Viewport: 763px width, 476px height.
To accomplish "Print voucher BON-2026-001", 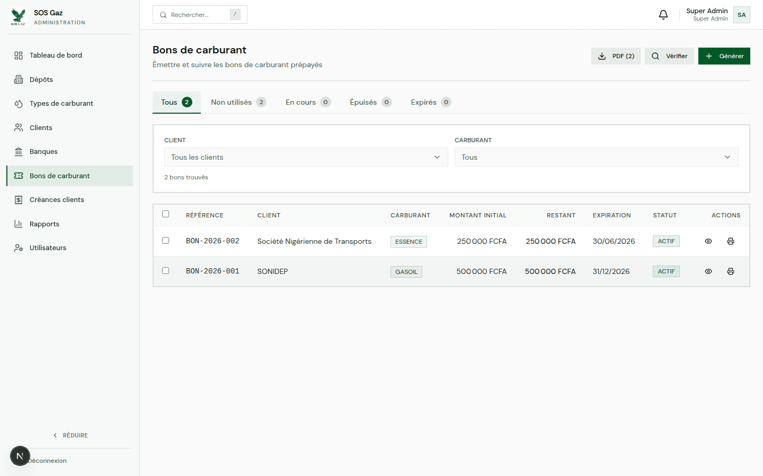I will tap(731, 271).
